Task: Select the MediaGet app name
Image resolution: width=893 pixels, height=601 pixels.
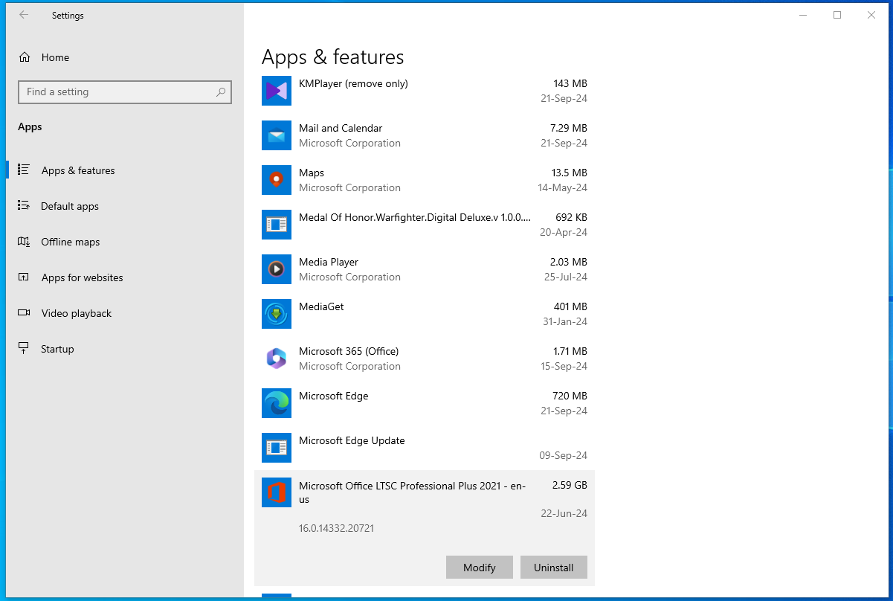Action: tap(321, 306)
